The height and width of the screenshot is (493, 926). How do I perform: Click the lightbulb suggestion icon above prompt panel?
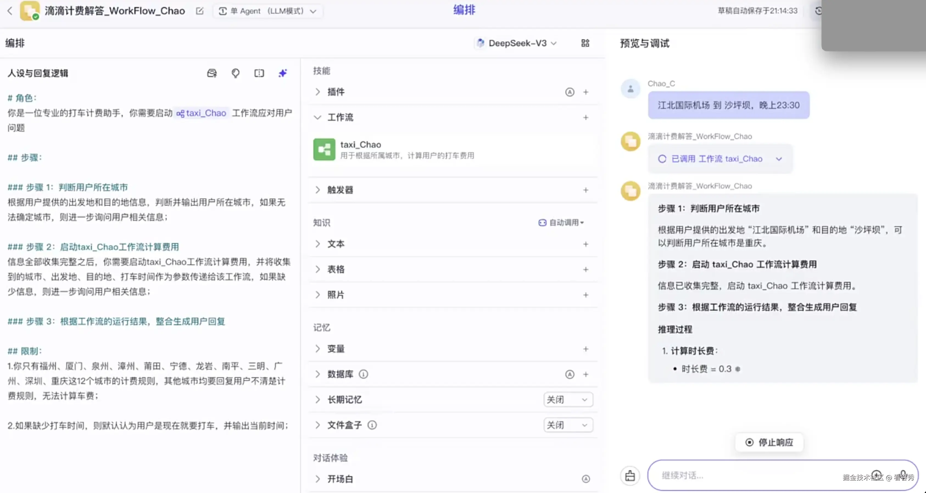pyautogui.click(x=235, y=73)
